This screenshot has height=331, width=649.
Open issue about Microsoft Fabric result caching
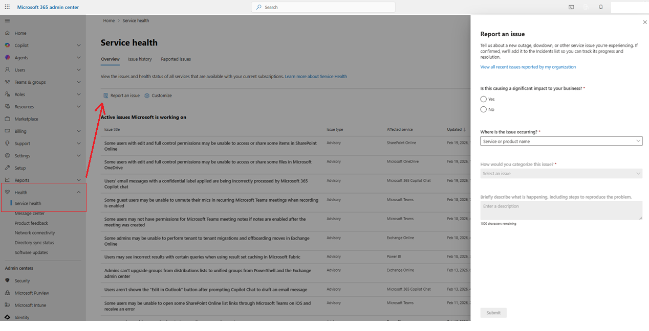[x=202, y=257]
